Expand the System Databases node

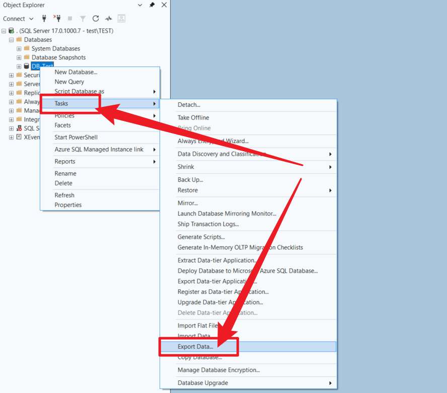tap(19, 48)
